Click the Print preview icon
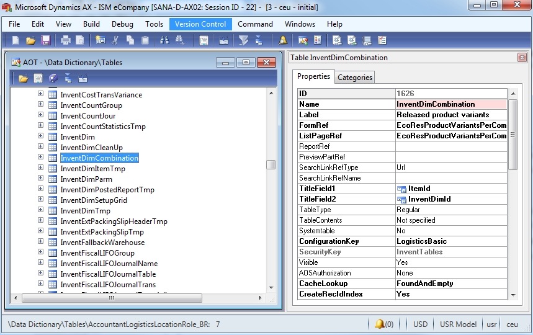Screen dimensions: 533x335 pyautogui.click(x=80, y=41)
